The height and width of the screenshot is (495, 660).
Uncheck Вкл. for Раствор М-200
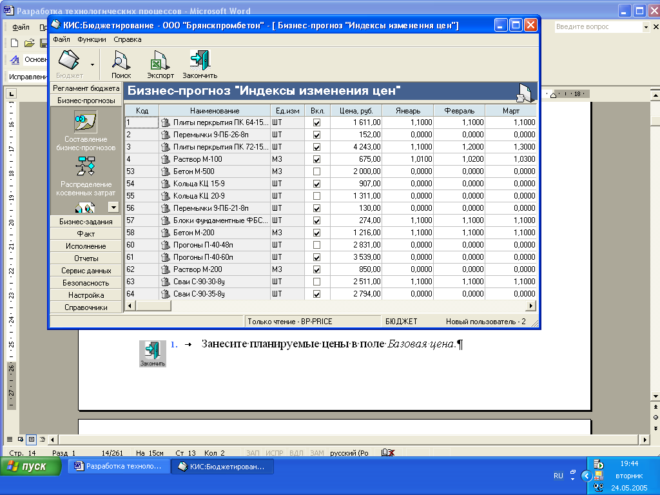click(x=317, y=269)
